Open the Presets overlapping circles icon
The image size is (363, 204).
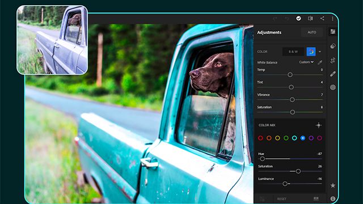pyautogui.click(x=333, y=46)
